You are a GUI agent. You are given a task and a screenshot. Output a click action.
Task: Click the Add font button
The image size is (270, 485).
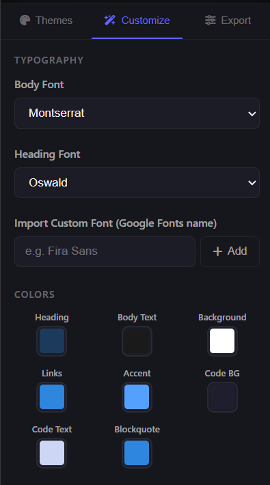click(230, 251)
